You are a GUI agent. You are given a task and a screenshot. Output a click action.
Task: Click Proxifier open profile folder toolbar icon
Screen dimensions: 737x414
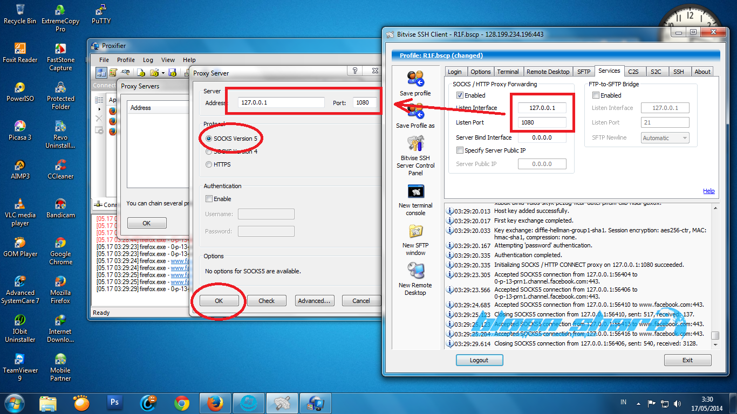pyautogui.click(x=154, y=72)
